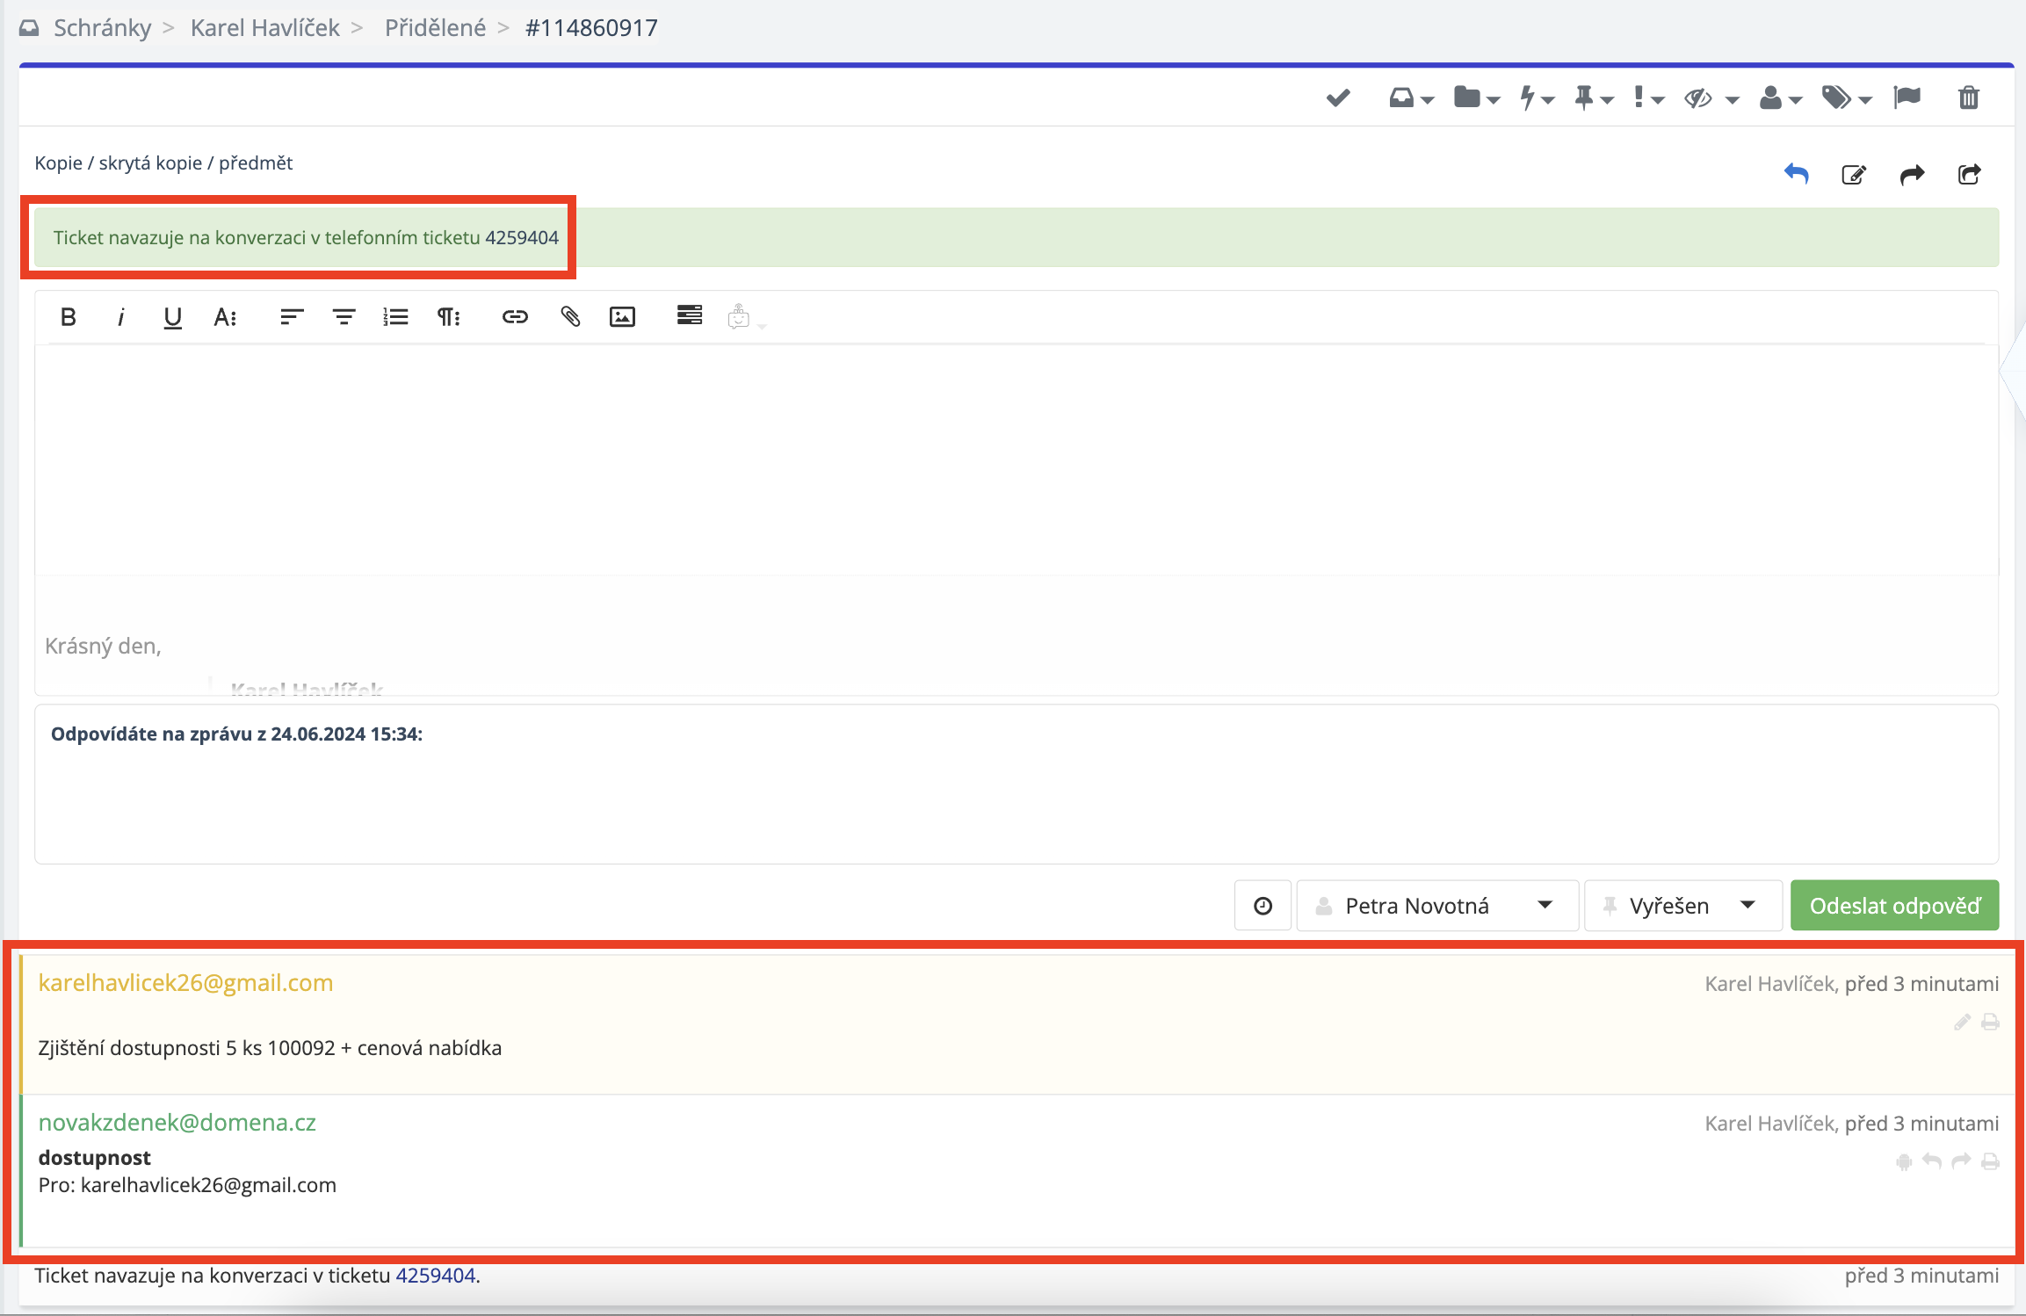The width and height of the screenshot is (2026, 1316).
Task: Click the trash delete ticket icon
Action: click(1968, 98)
